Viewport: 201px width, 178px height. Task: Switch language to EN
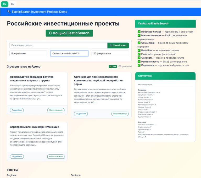pos(13,4)
